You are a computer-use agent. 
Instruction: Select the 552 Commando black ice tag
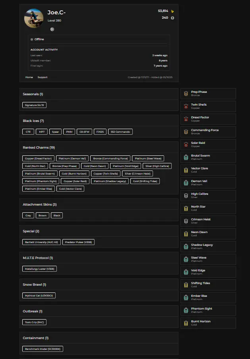click(120, 131)
